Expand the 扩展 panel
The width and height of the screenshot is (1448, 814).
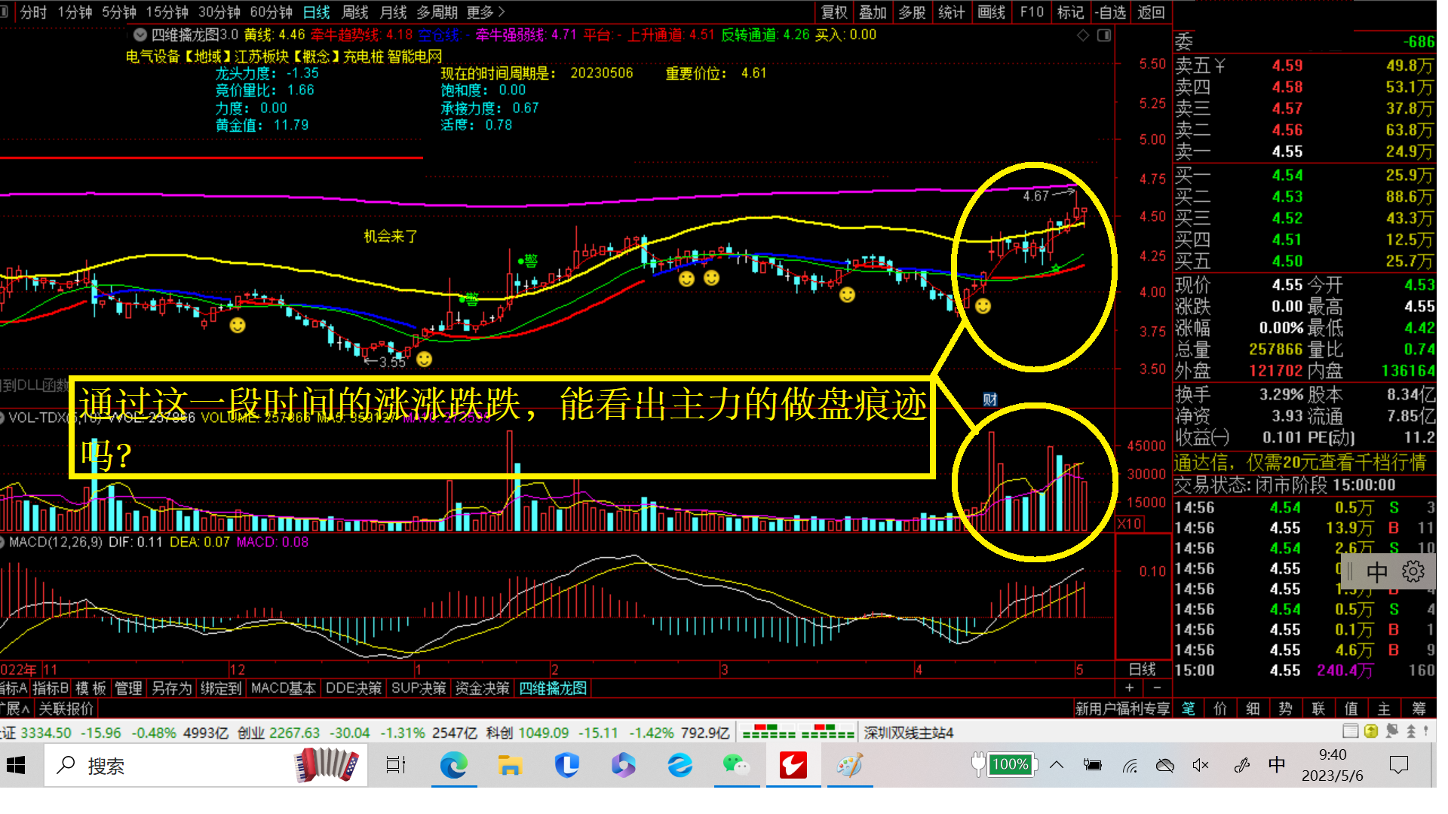click(15, 708)
